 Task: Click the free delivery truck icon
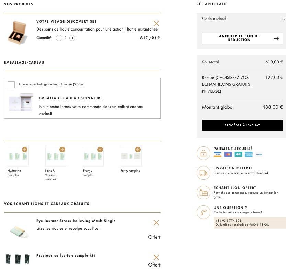(203, 173)
